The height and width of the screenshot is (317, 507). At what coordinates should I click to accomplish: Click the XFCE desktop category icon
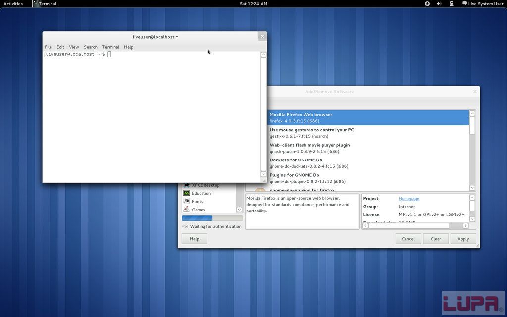[x=186, y=185]
